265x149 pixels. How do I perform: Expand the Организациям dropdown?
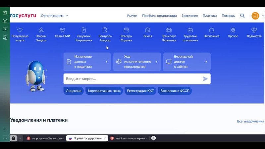(x=54, y=16)
